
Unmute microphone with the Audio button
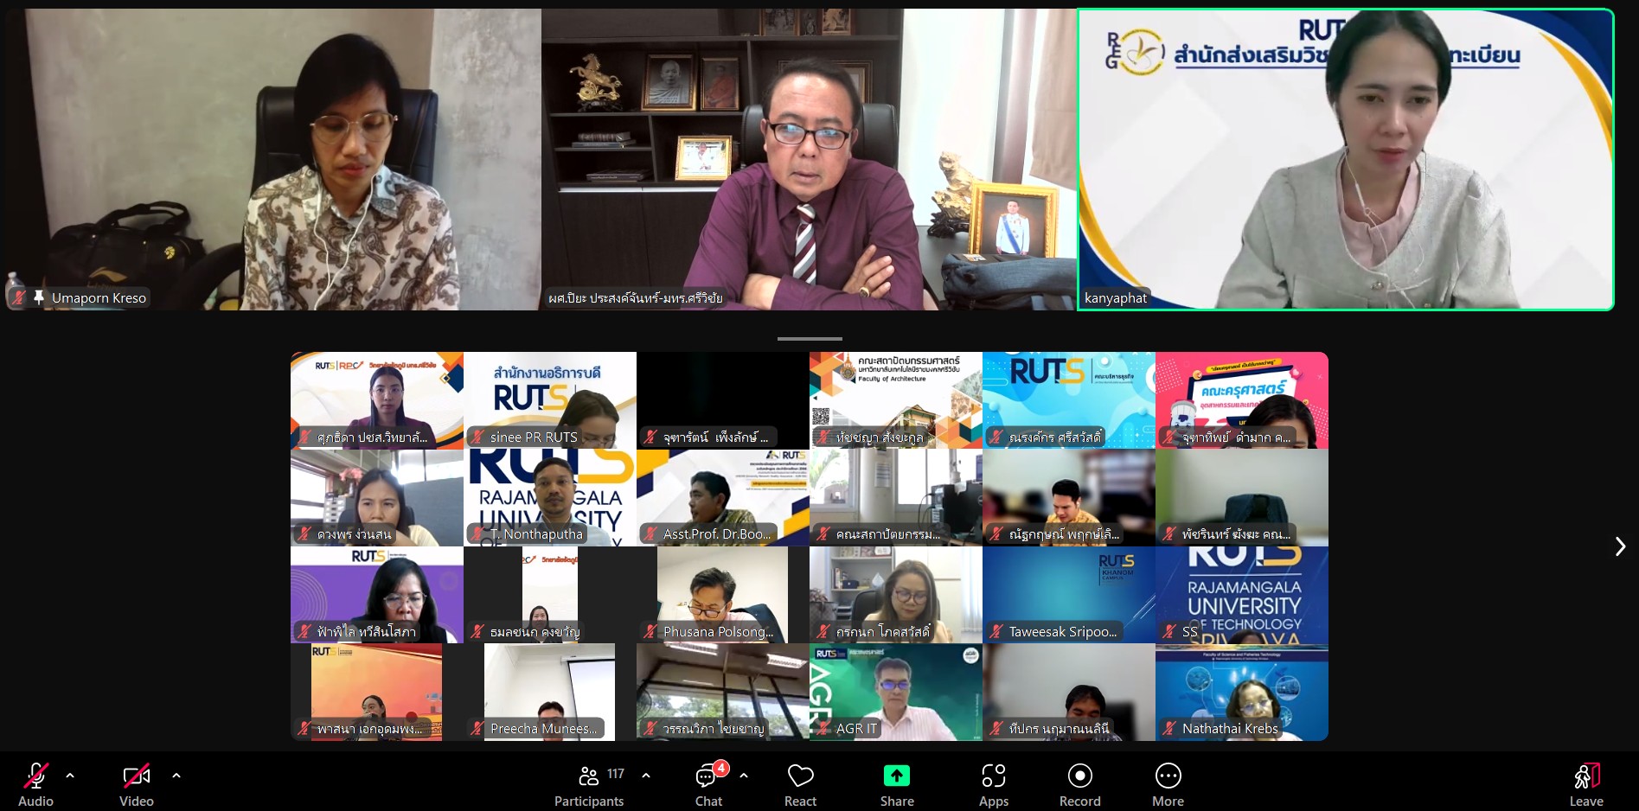[35, 784]
